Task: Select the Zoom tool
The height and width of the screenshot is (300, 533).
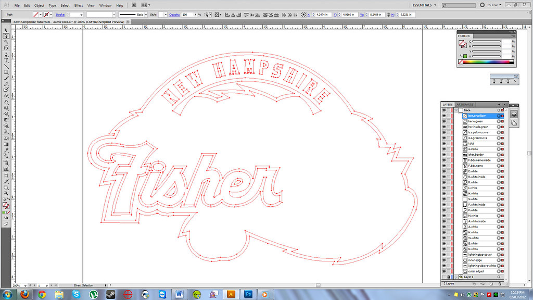Action: click(6, 193)
